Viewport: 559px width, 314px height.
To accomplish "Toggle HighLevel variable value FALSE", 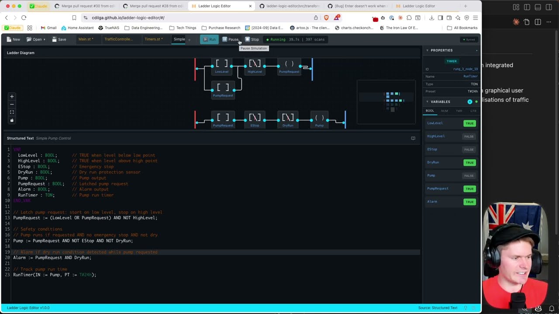I will point(469,137).
